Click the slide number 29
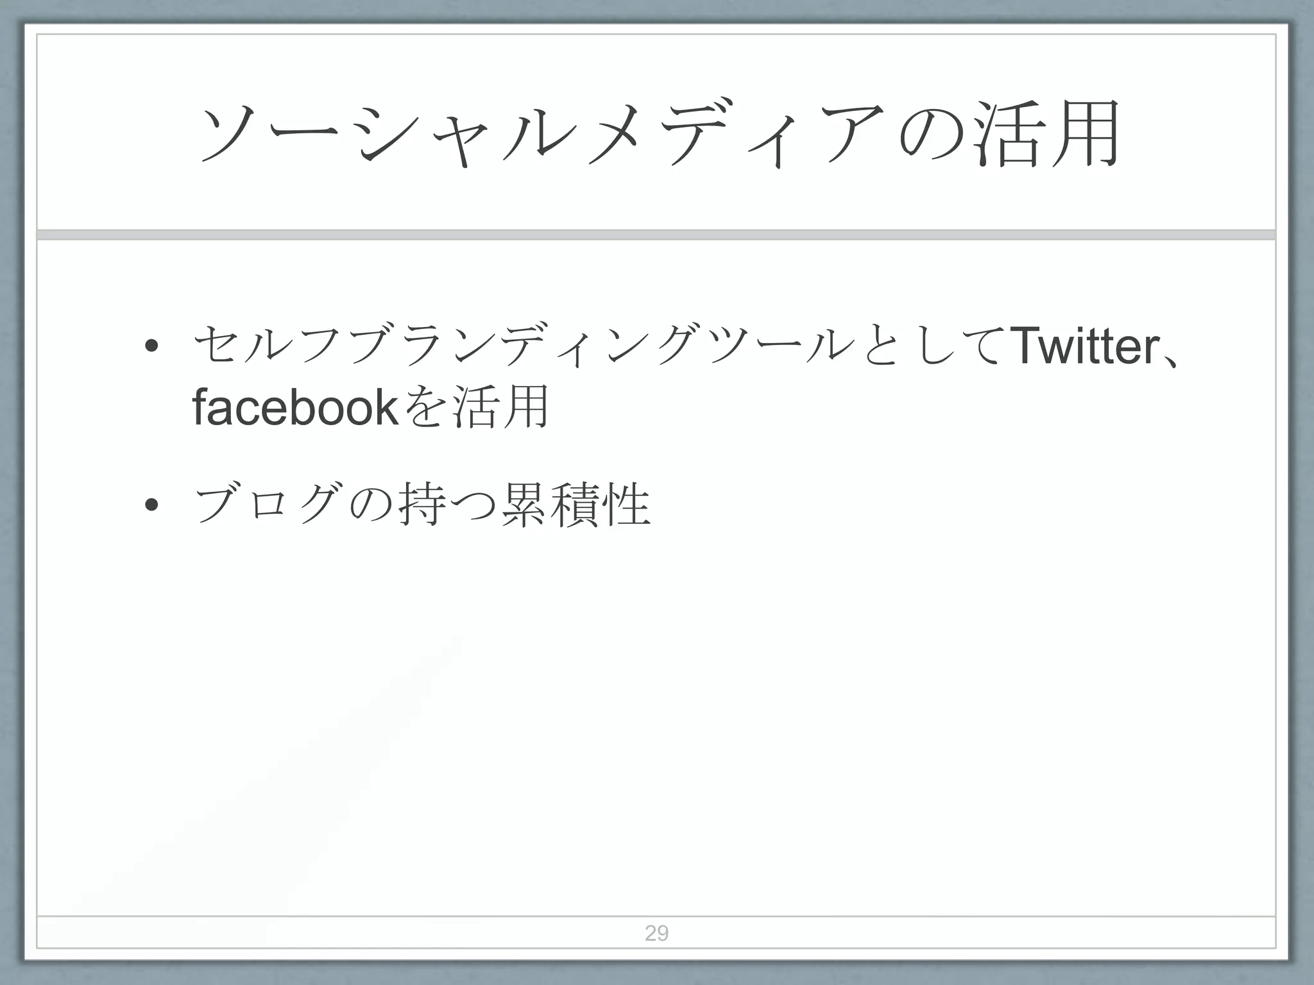The image size is (1314, 985). tap(656, 933)
